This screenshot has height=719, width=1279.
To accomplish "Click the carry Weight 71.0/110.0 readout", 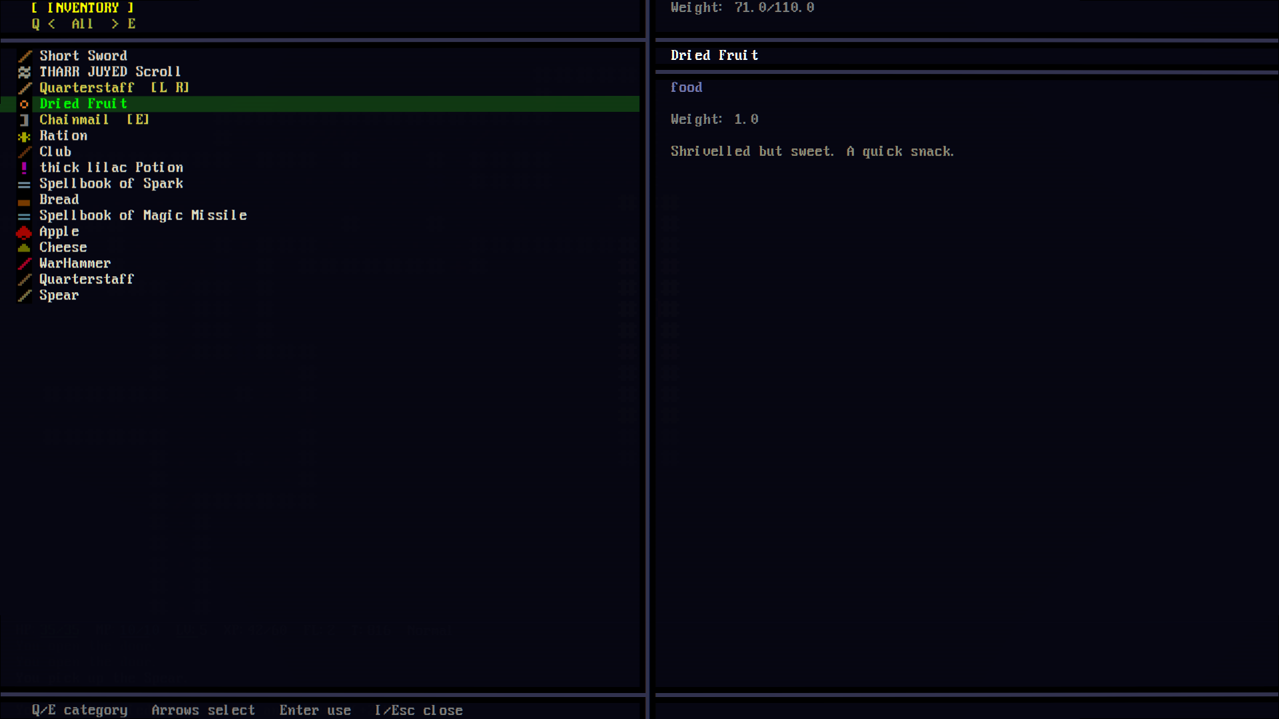I will tap(742, 8).
